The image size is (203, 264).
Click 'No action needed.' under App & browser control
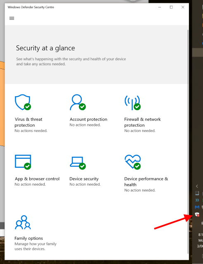tap(30, 184)
